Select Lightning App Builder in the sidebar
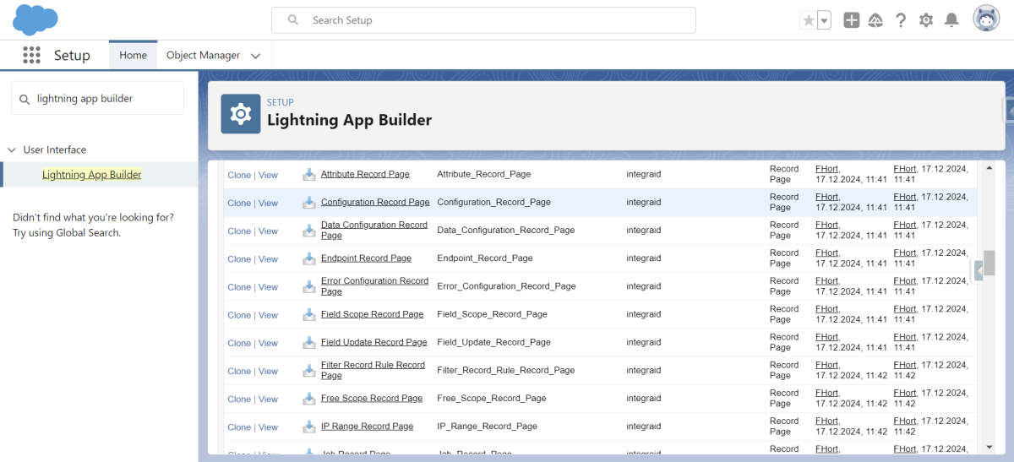This screenshot has height=462, width=1014. coord(92,175)
